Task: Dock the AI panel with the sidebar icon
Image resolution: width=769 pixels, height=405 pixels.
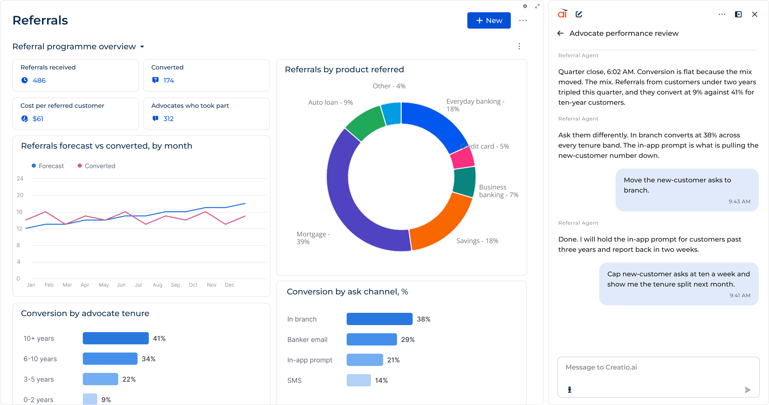Action: pos(738,14)
